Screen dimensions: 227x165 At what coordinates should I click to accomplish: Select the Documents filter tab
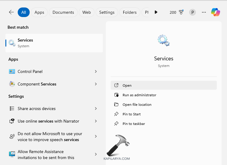click(x=63, y=12)
